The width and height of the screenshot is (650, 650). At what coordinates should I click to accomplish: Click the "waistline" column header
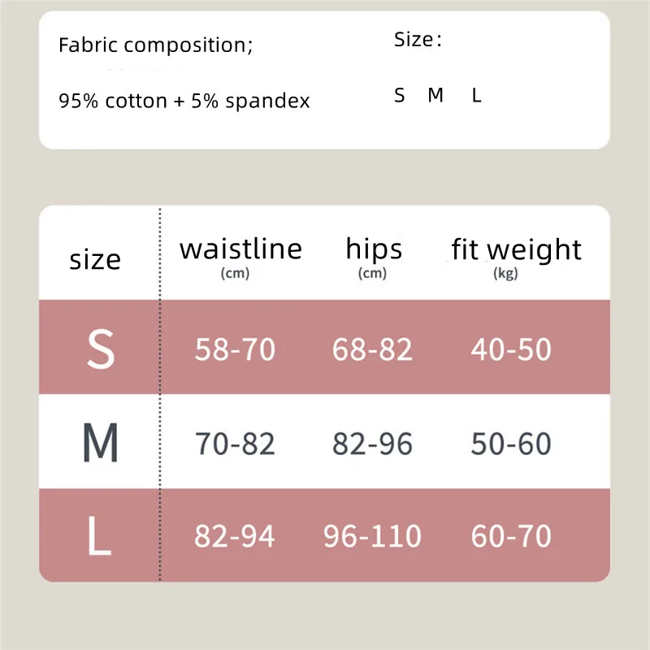coord(240,249)
